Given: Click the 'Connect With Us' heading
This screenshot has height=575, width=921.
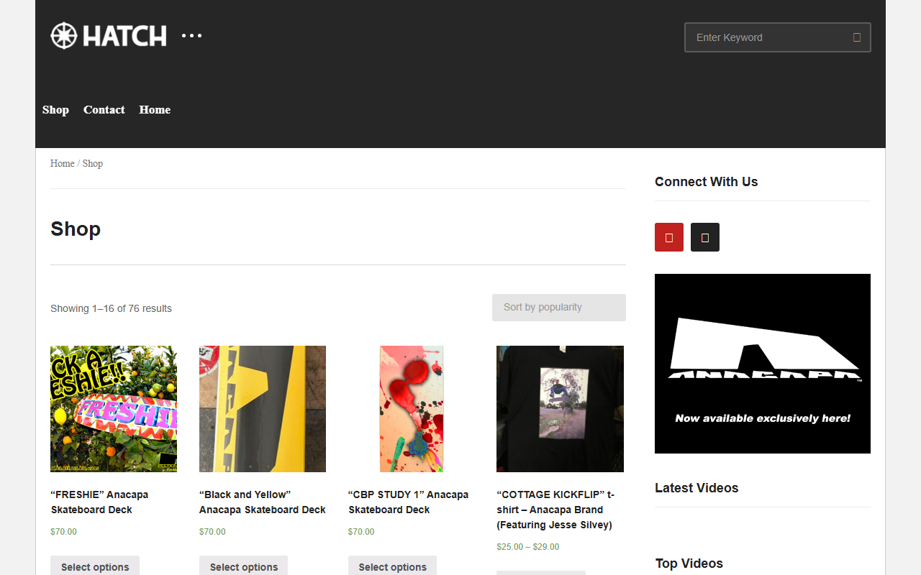Looking at the screenshot, I should pos(706,182).
